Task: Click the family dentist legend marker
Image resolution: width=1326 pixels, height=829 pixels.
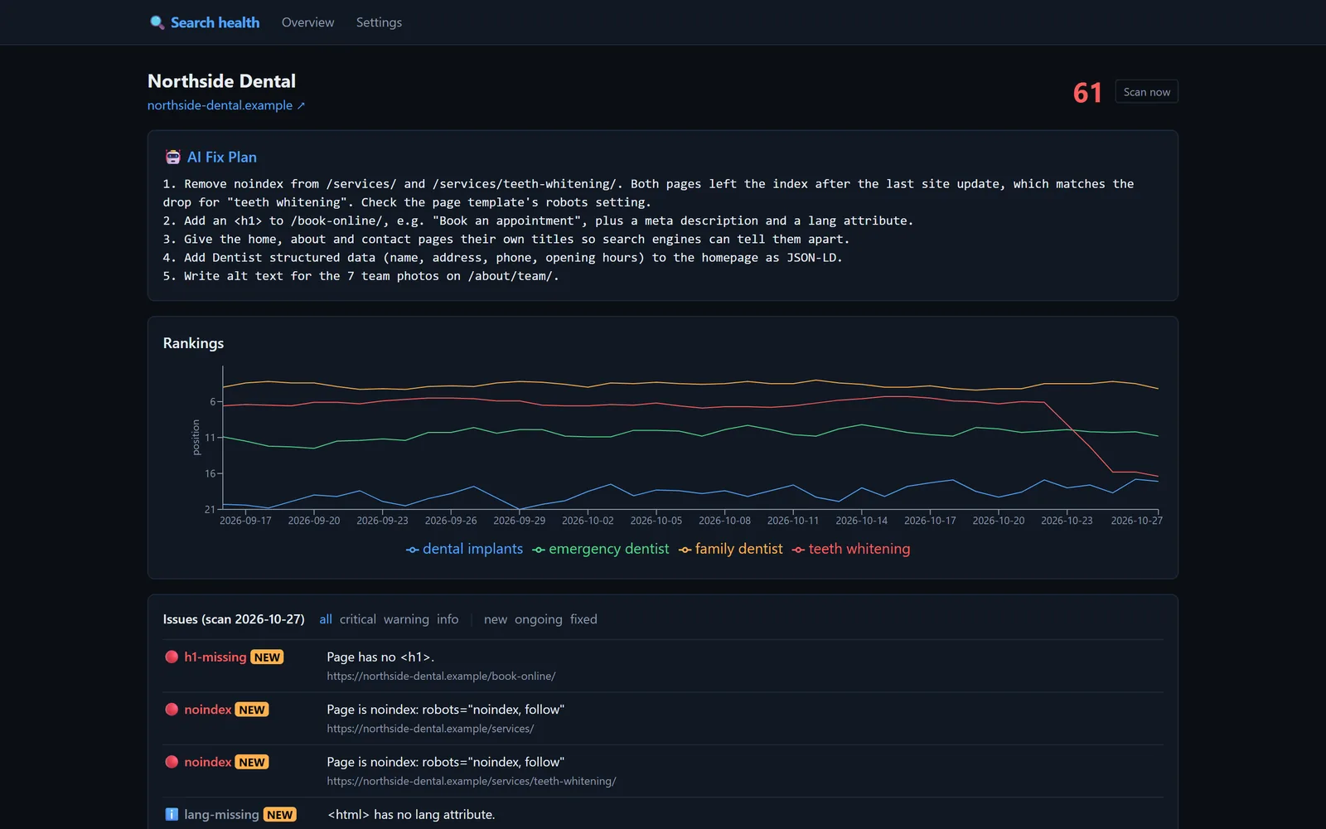Action: pyautogui.click(x=685, y=550)
